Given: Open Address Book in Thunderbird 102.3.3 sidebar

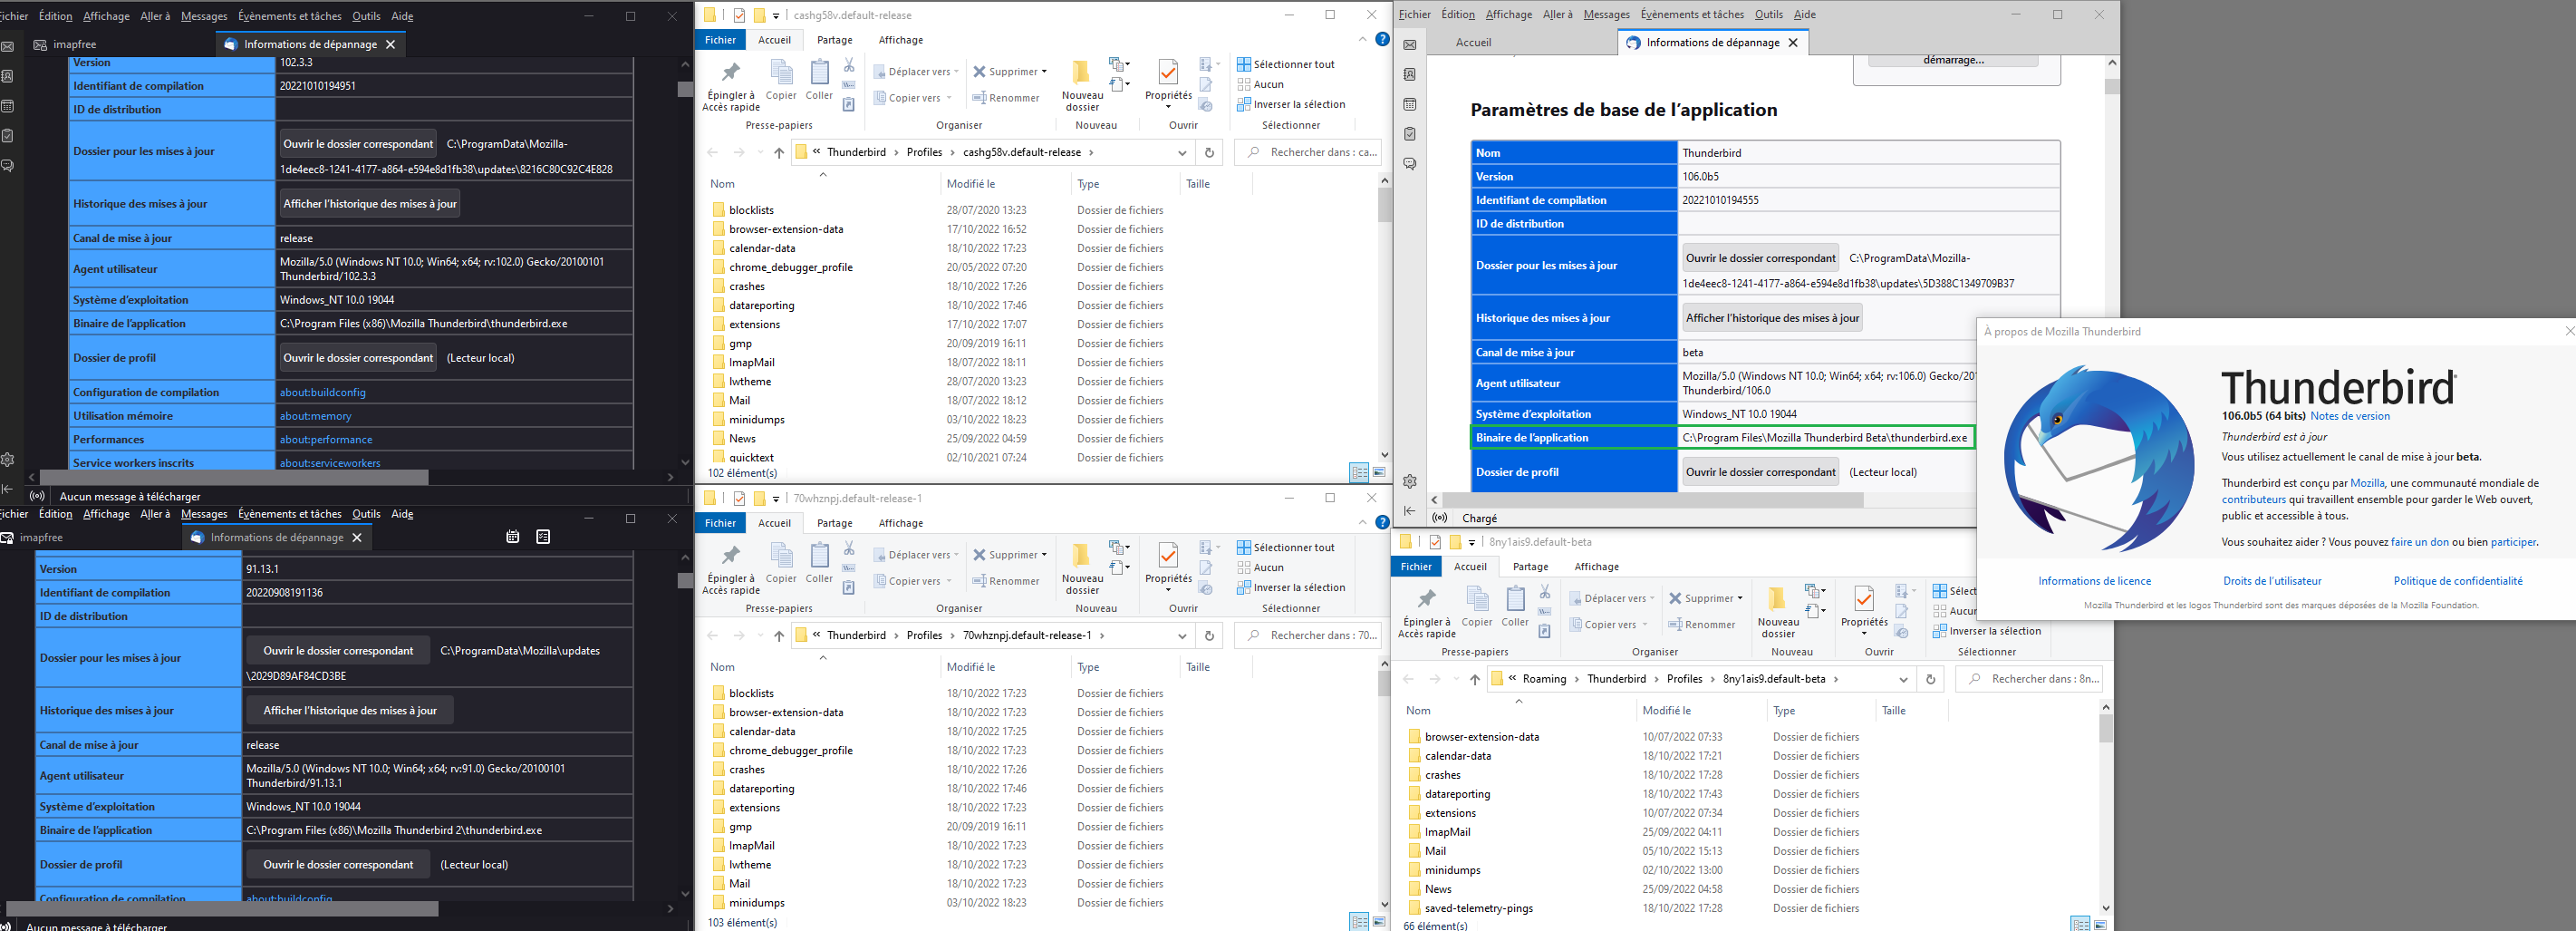Looking at the screenshot, I should coord(7,76).
